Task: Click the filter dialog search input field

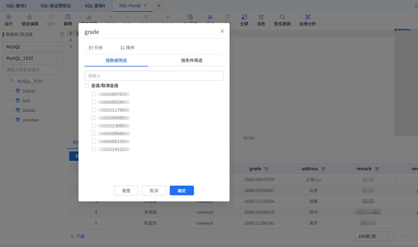Action: pos(154,75)
